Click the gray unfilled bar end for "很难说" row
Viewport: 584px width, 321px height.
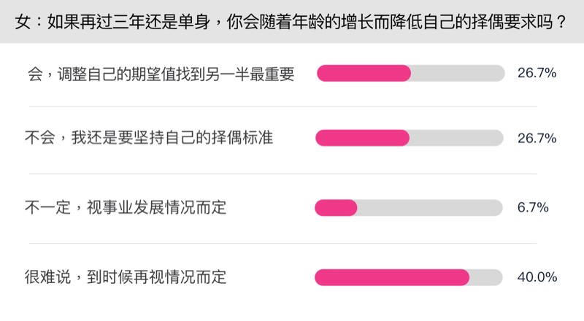coord(487,277)
